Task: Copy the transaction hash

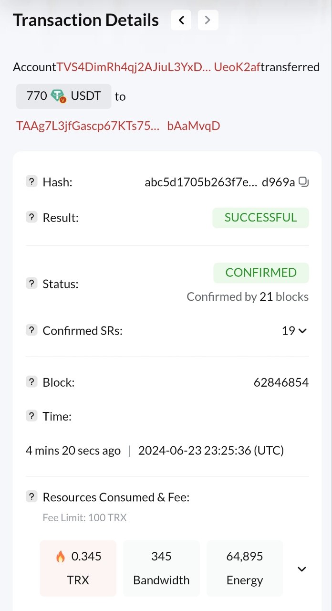Action: pyautogui.click(x=303, y=182)
